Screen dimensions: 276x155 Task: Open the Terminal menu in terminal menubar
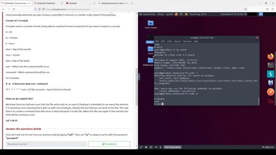[187, 41]
